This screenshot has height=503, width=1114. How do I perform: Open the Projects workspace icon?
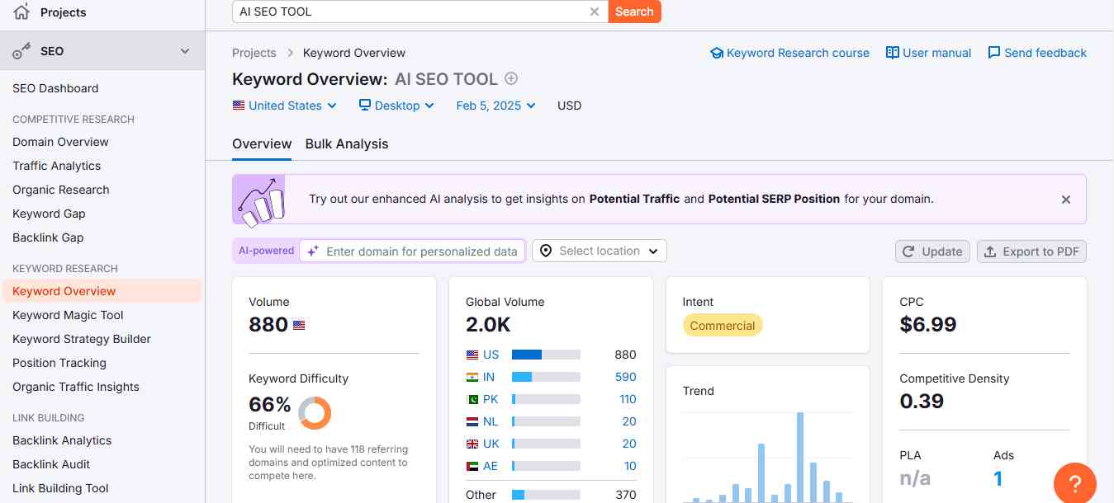pyautogui.click(x=21, y=12)
